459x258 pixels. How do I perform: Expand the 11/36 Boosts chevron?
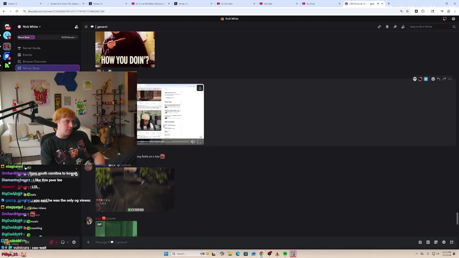tap(76, 37)
